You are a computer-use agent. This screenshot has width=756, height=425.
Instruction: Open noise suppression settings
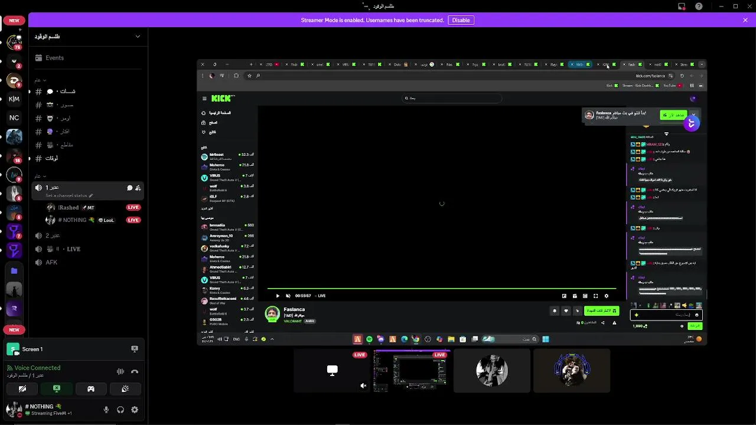(120, 371)
